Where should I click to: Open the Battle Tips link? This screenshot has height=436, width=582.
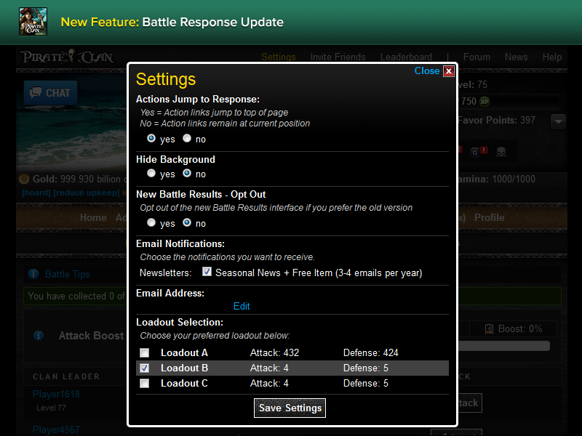click(67, 275)
